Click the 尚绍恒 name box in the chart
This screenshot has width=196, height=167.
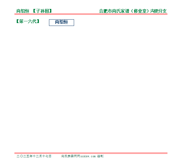[x=61, y=22]
